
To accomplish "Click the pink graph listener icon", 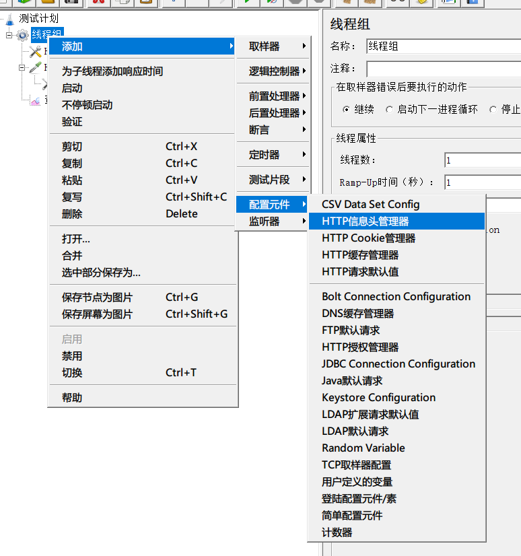I will click(x=35, y=101).
